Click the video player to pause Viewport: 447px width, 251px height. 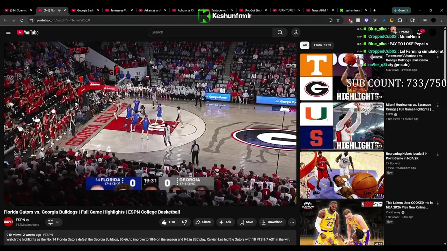point(150,124)
